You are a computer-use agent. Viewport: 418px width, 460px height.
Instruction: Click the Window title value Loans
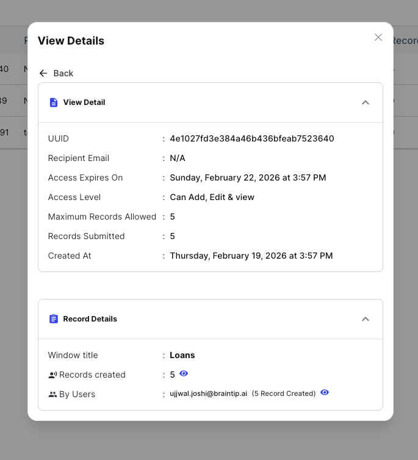click(182, 355)
